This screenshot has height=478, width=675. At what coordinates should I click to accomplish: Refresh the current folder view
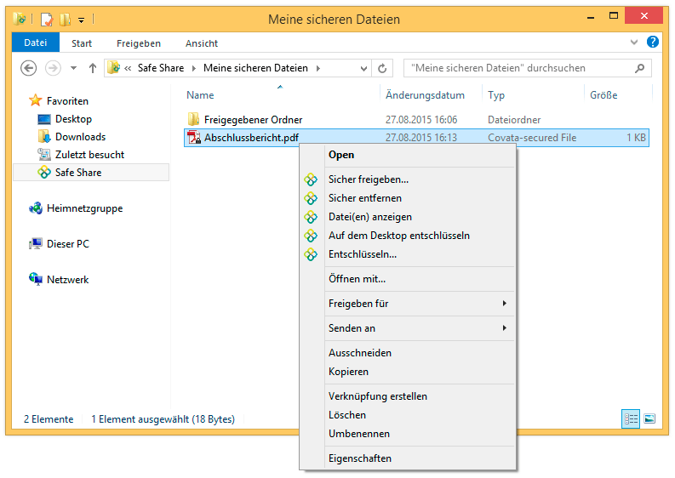click(x=382, y=68)
